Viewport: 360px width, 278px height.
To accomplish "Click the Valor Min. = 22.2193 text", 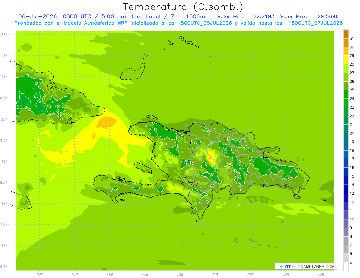I will pyautogui.click(x=246, y=16).
